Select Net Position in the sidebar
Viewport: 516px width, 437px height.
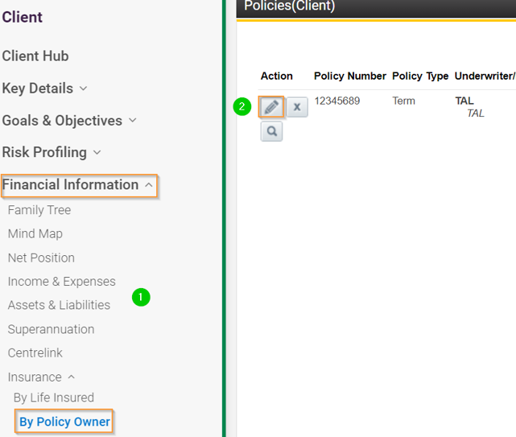(41, 258)
